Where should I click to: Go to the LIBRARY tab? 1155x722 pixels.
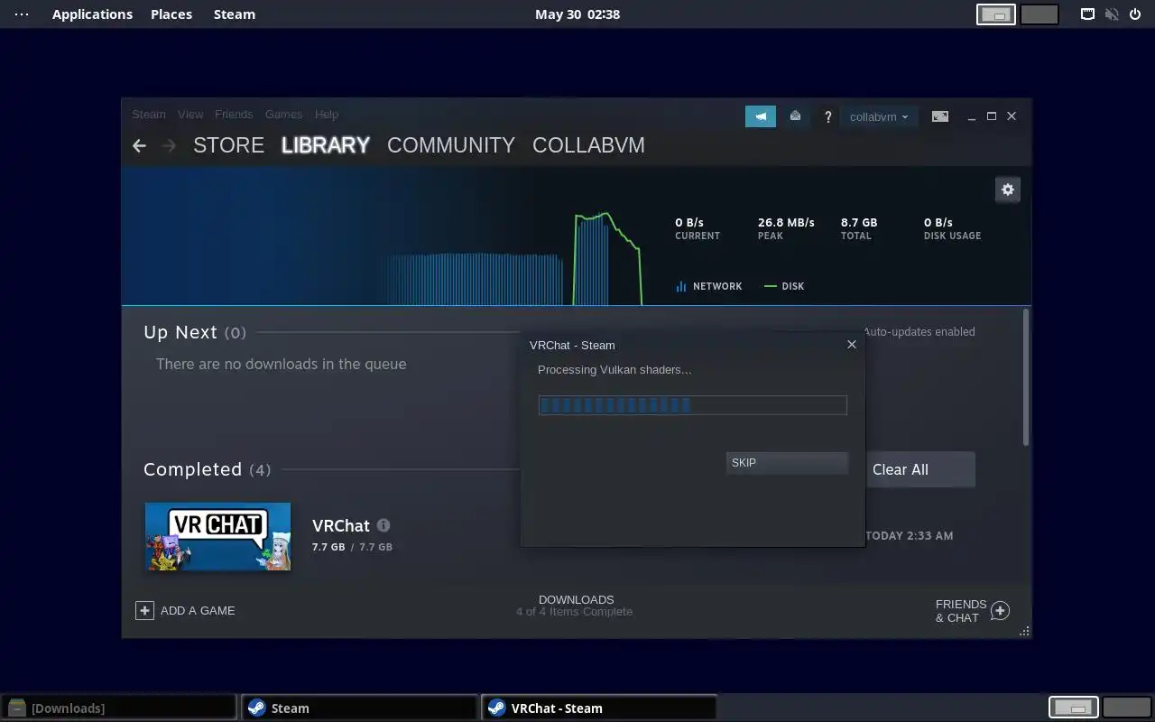[326, 145]
